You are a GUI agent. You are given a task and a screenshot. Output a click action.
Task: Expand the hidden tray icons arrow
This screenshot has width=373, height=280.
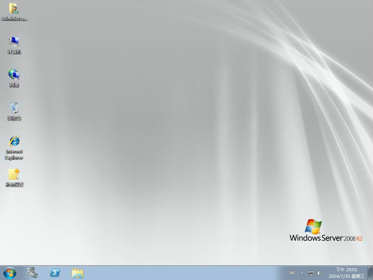[302, 273]
